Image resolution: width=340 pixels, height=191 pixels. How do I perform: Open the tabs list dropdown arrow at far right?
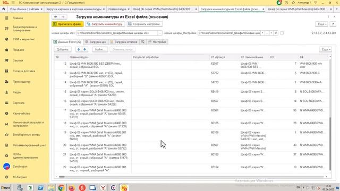pos(337,9)
